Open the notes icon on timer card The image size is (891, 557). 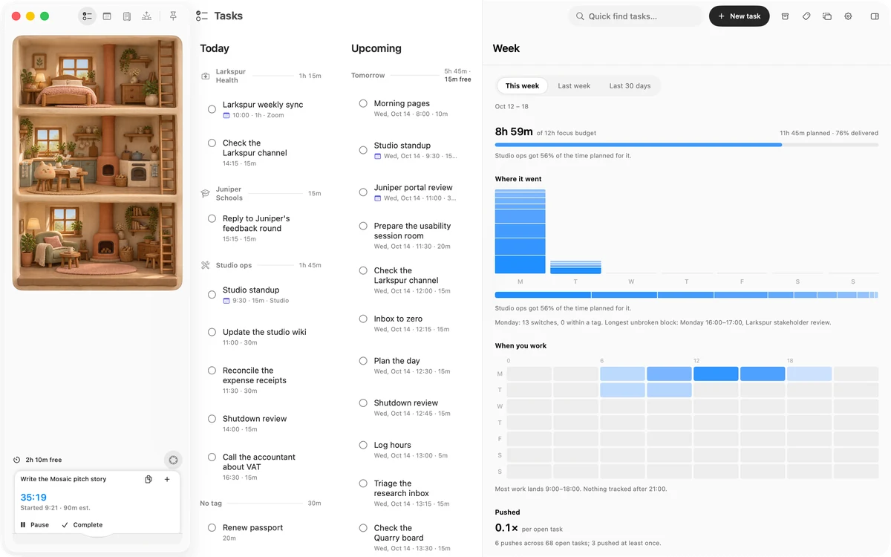point(148,480)
